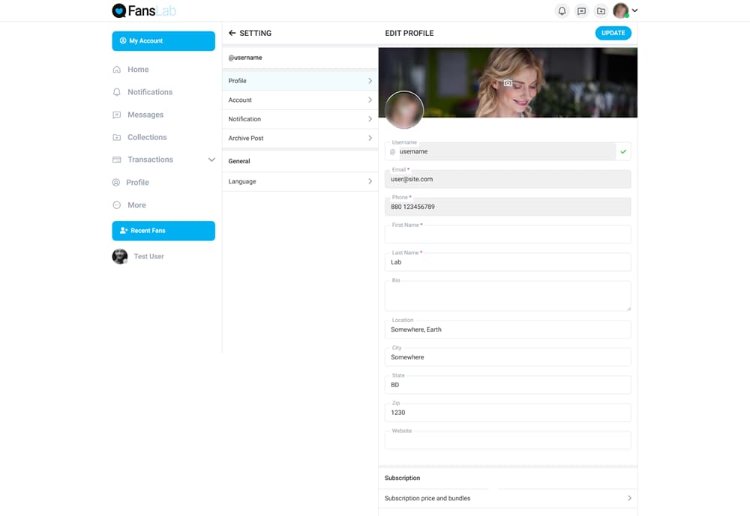Click the Subscription section heading
Image resolution: width=750 pixels, height=516 pixels.
(x=402, y=479)
